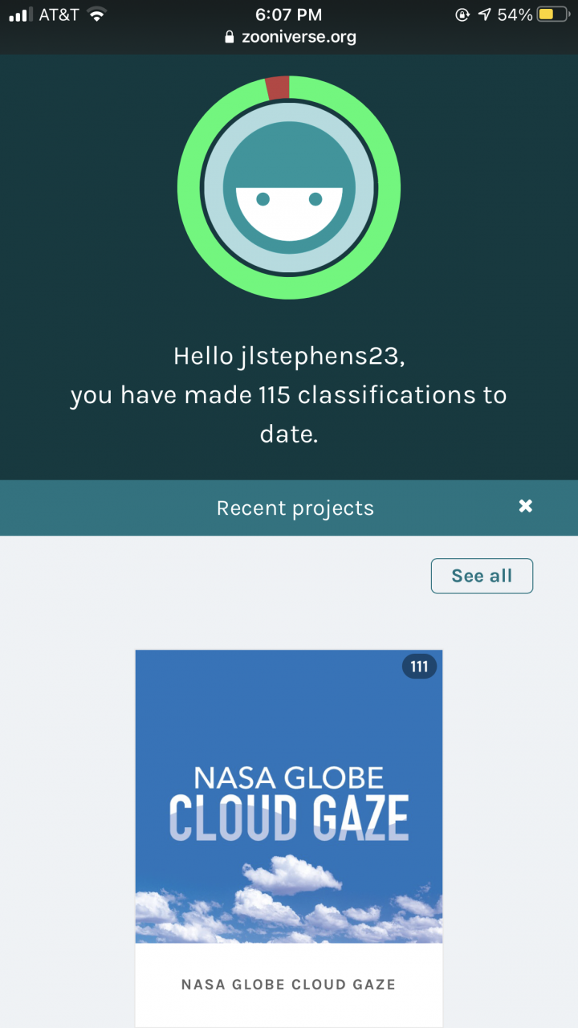The width and height of the screenshot is (578, 1028).
Task: Tap the Hello jlstephens23 greeting text
Action: point(289,356)
